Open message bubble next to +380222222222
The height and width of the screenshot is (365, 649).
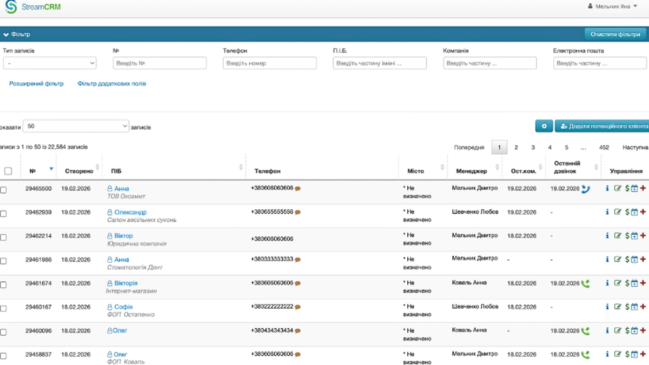coord(297,307)
